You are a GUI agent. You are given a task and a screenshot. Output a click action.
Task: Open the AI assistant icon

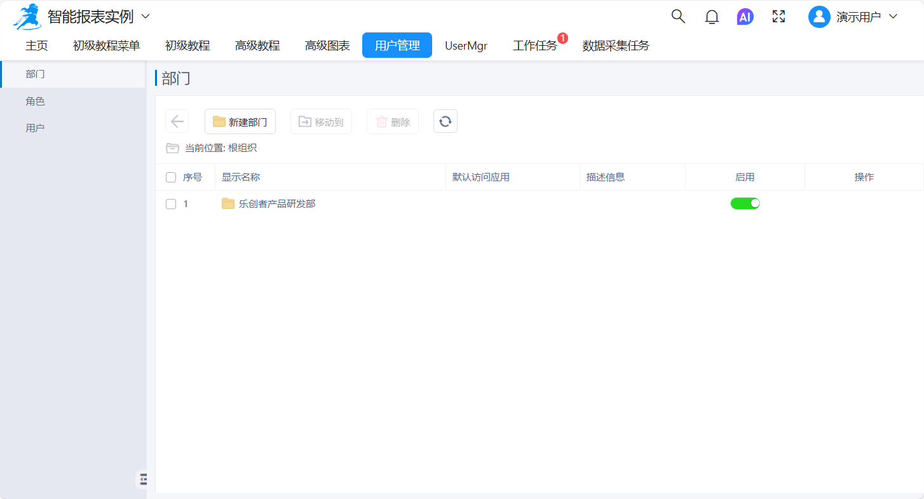(x=745, y=17)
